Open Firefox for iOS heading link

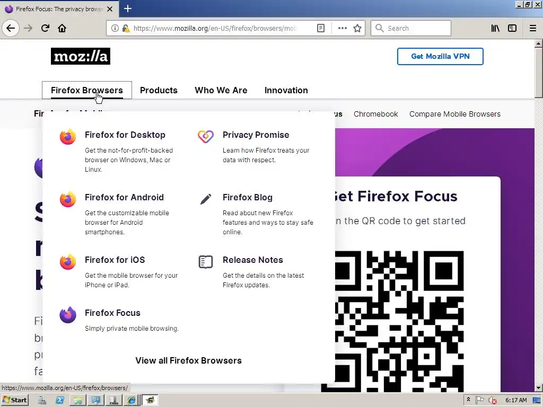coord(115,260)
